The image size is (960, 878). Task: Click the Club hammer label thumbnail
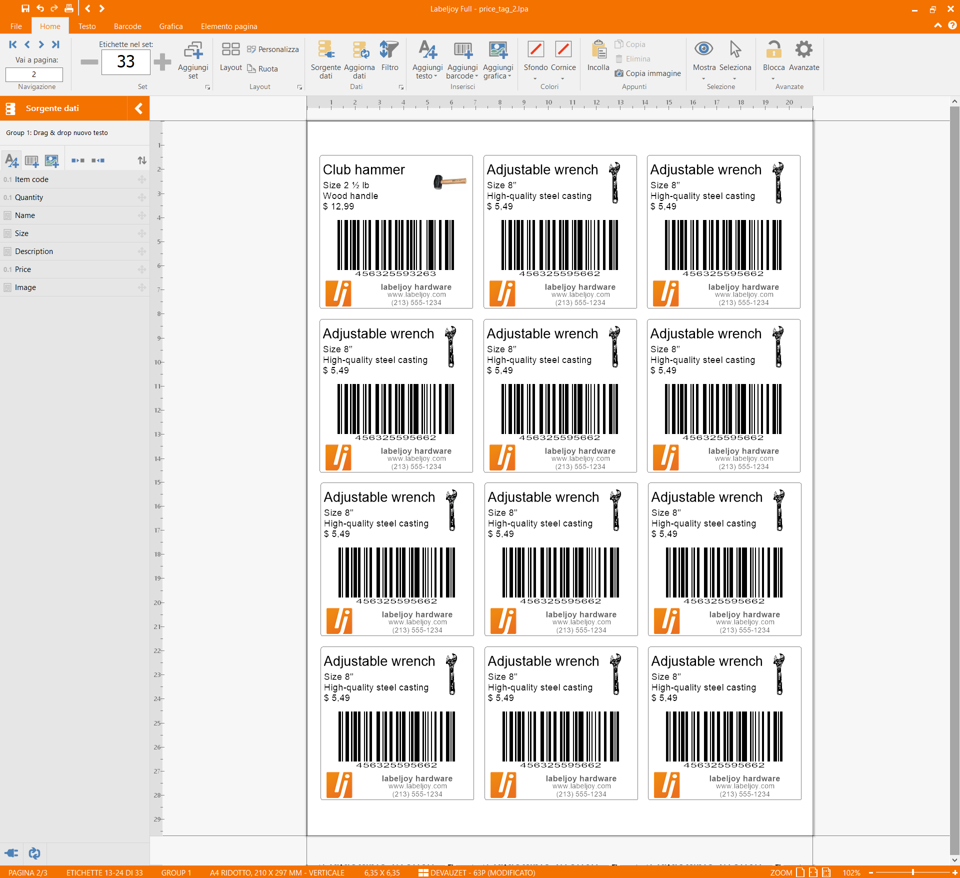396,231
